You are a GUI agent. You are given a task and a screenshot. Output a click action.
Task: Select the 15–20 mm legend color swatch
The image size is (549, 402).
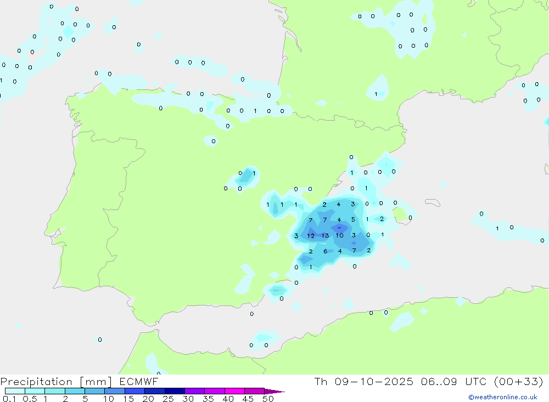135,391
